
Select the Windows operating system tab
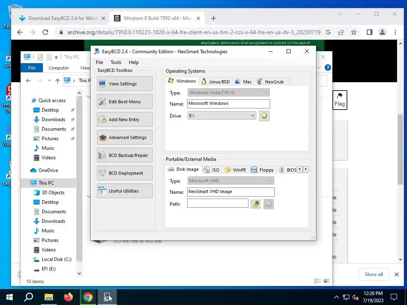tap(182, 81)
